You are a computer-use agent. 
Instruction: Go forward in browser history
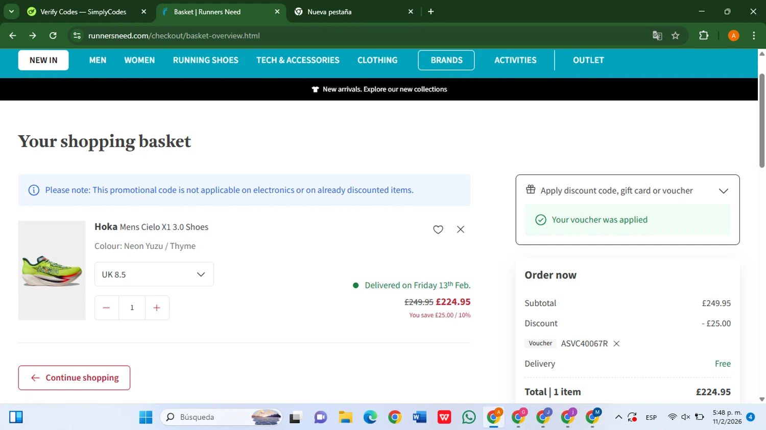coord(33,36)
